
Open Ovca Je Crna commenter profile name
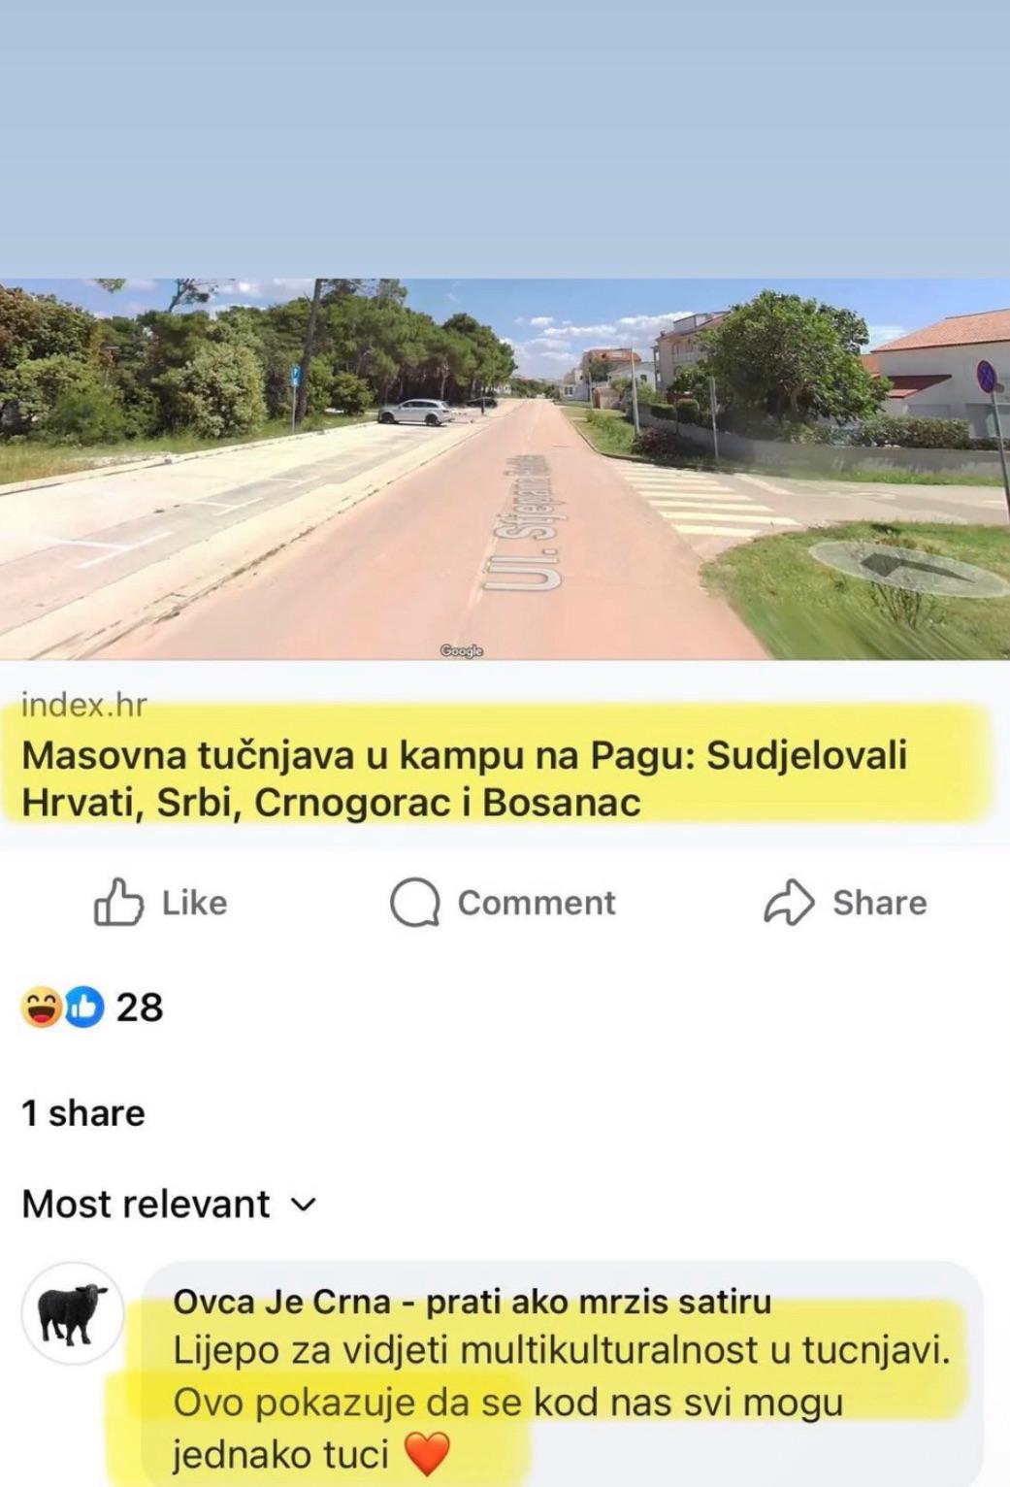pyautogui.click(x=472, y=1301)
